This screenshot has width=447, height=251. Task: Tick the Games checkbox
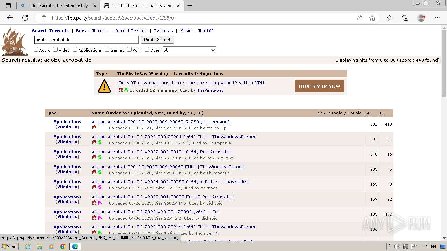coord(107,50)
